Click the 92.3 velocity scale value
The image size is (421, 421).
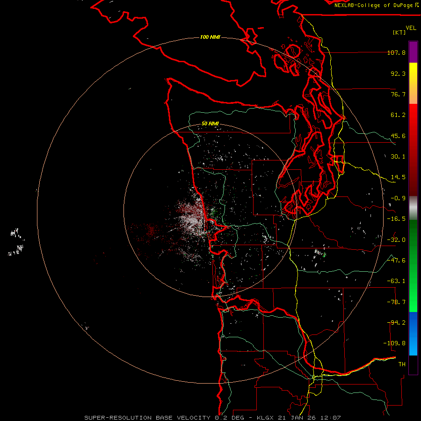[x=398, y=73]
